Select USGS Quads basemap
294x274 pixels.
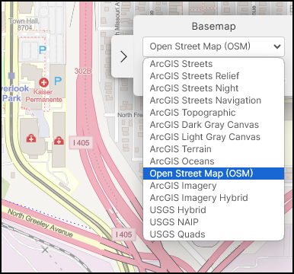point(213,234)
